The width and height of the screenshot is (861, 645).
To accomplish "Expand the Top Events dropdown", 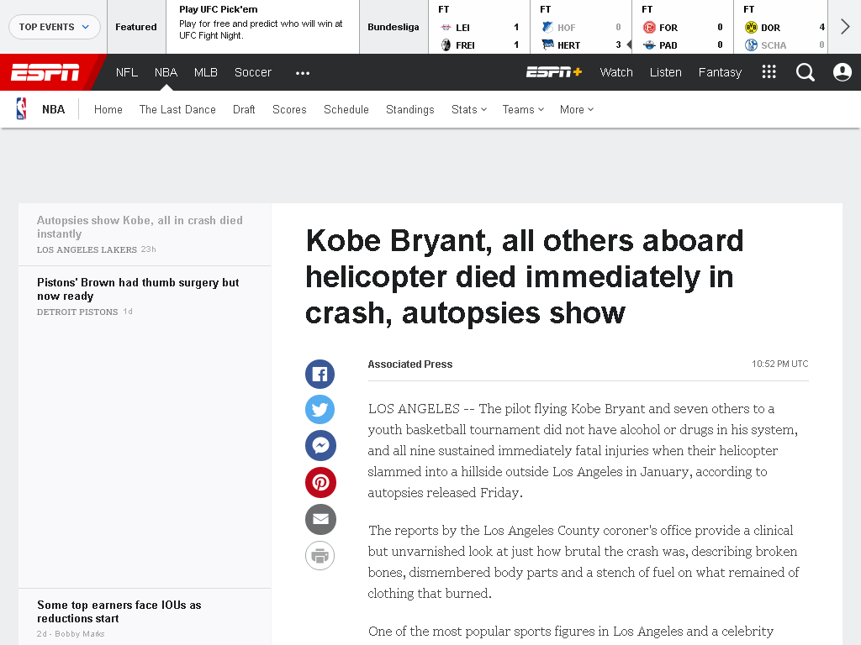I will 55,27.
